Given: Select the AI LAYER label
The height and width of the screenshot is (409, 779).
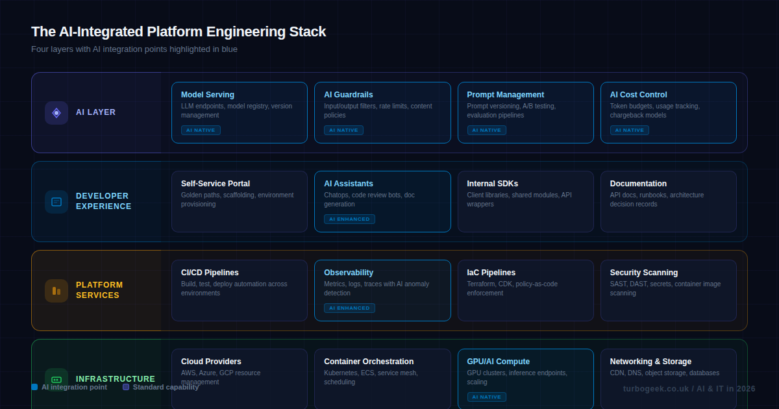Looking at the screenshot, I should click(95, 112).
